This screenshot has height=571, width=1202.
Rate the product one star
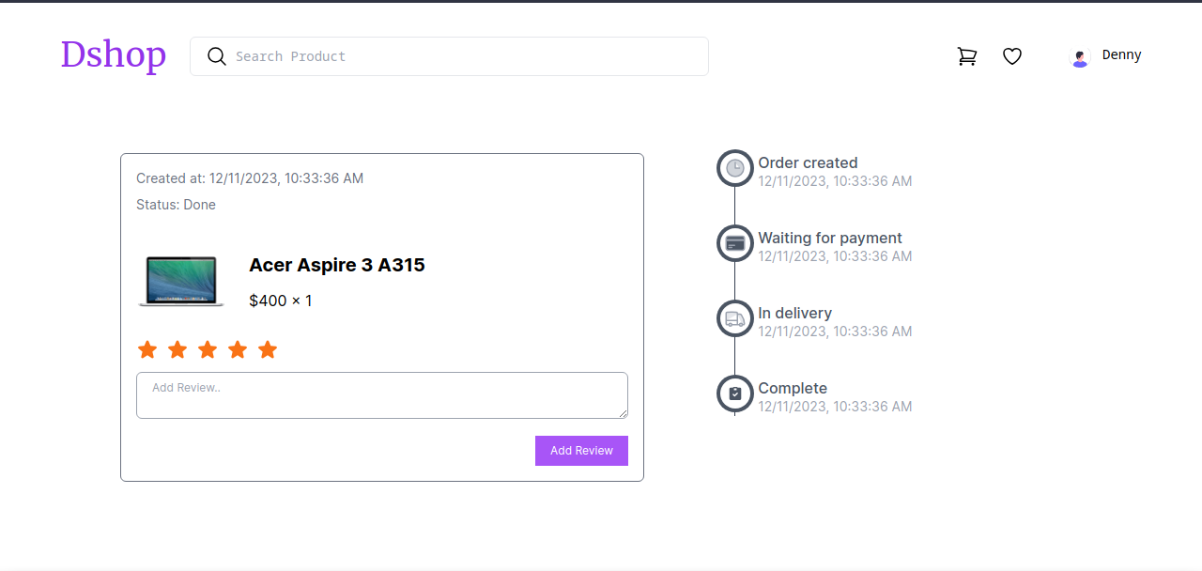point(147,349)
